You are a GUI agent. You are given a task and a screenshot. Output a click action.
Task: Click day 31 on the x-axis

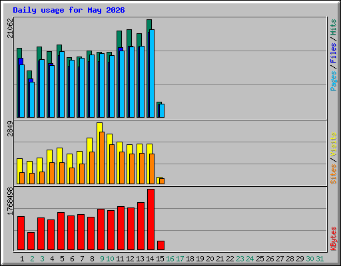tap(320, 259)
